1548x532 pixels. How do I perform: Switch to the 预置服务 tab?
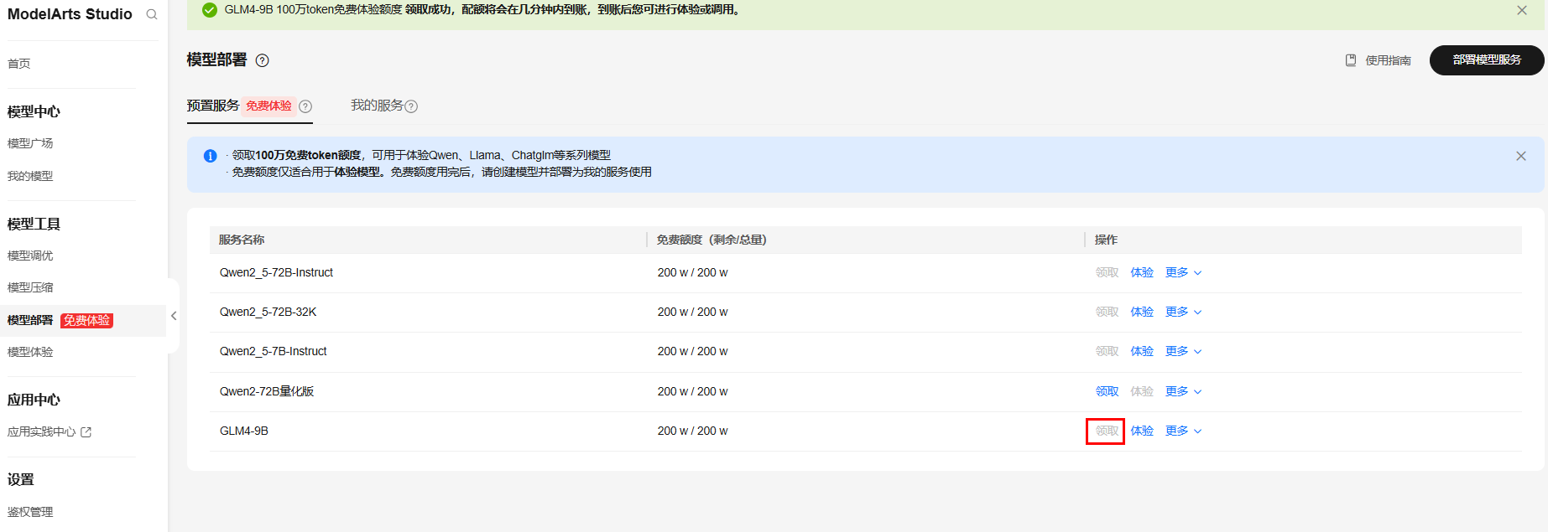point(213,106)
